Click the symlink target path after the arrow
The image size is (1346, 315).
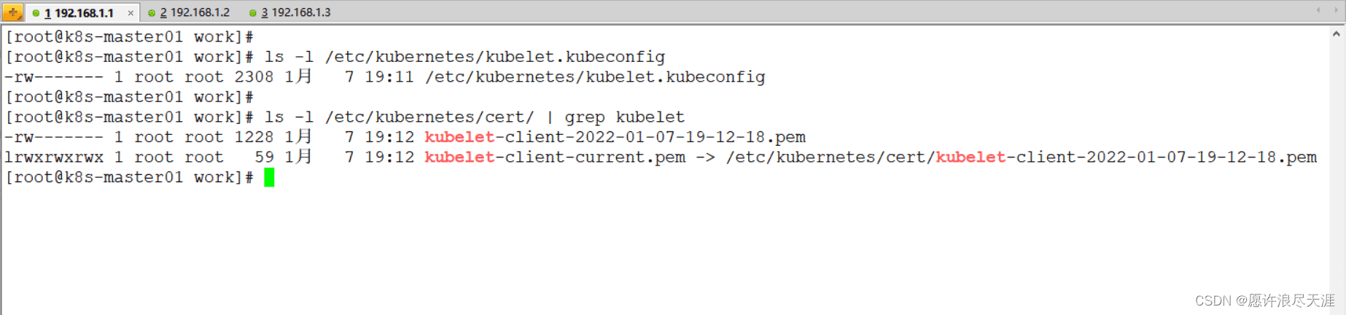tap(1021, 157)
